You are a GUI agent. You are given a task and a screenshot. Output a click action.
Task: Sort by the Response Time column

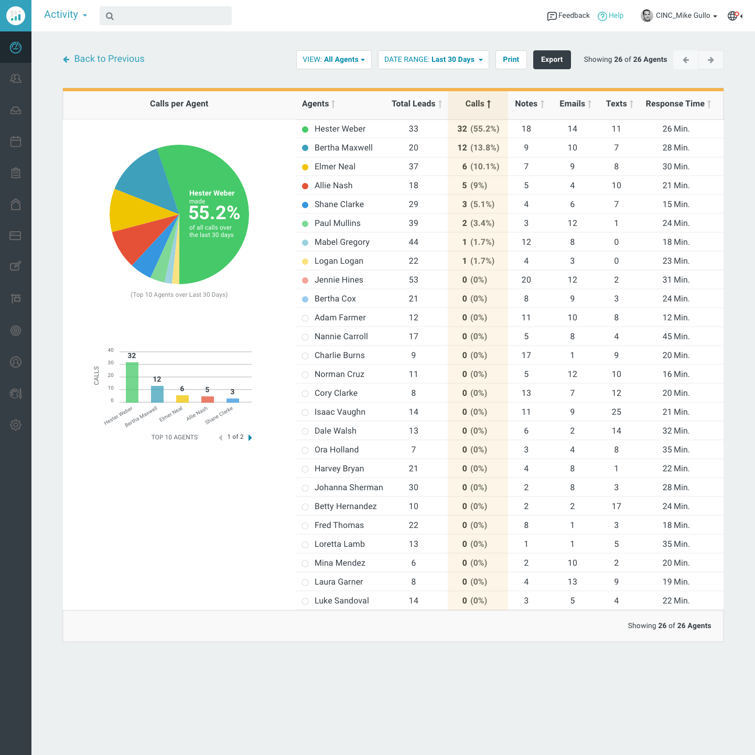point(678,104)
